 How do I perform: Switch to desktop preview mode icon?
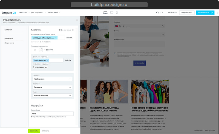point(105,13)
